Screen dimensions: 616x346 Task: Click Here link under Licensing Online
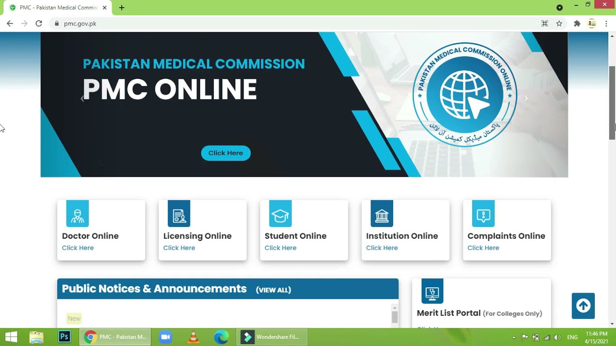[179, 248]
